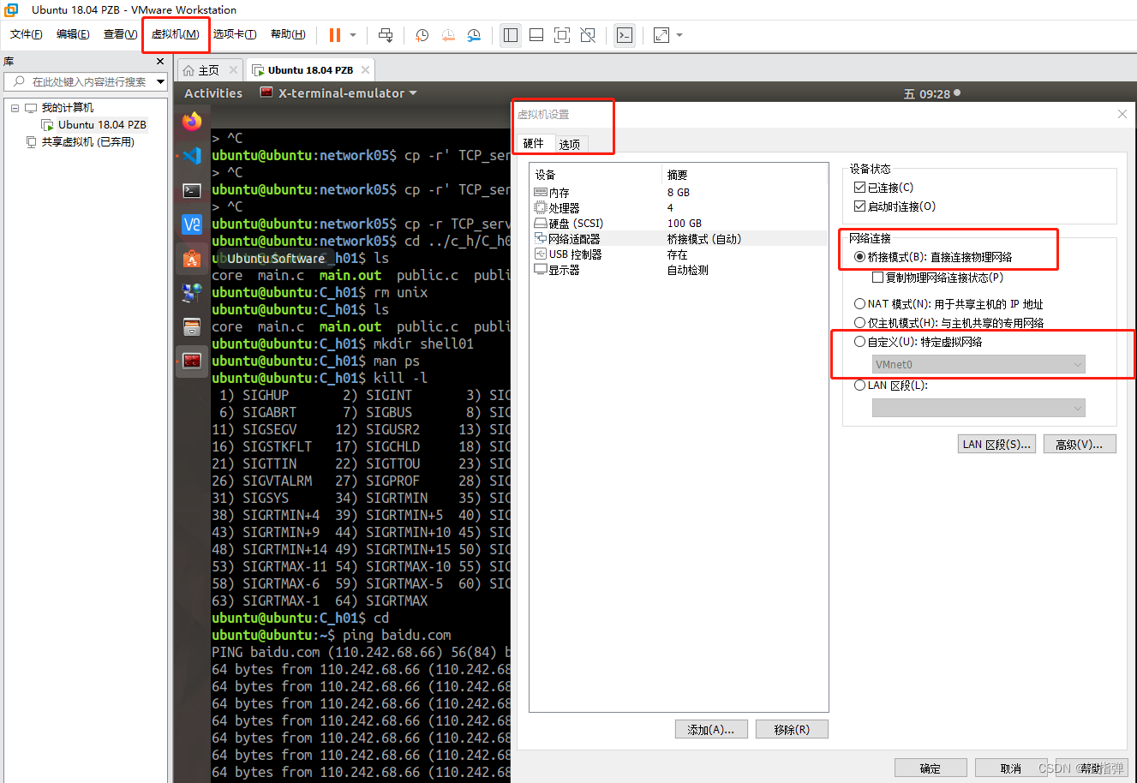Image resolution: width=1137 pixels, height=783 pixels.
Task: Check 复制物理网络连接状态(P) checkbox
Action: pos(877,278)
